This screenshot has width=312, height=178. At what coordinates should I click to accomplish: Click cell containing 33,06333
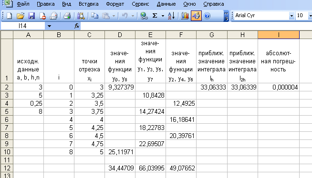212,87
